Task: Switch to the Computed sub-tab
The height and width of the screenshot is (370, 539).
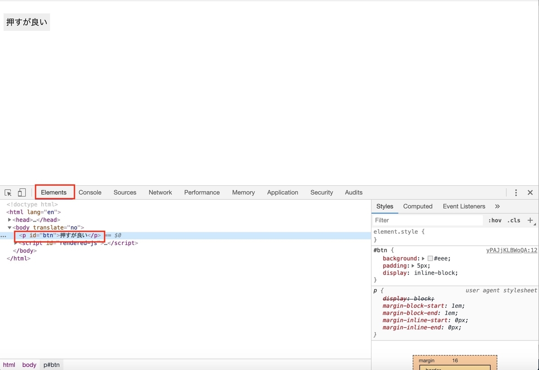Action: [418, 206]
